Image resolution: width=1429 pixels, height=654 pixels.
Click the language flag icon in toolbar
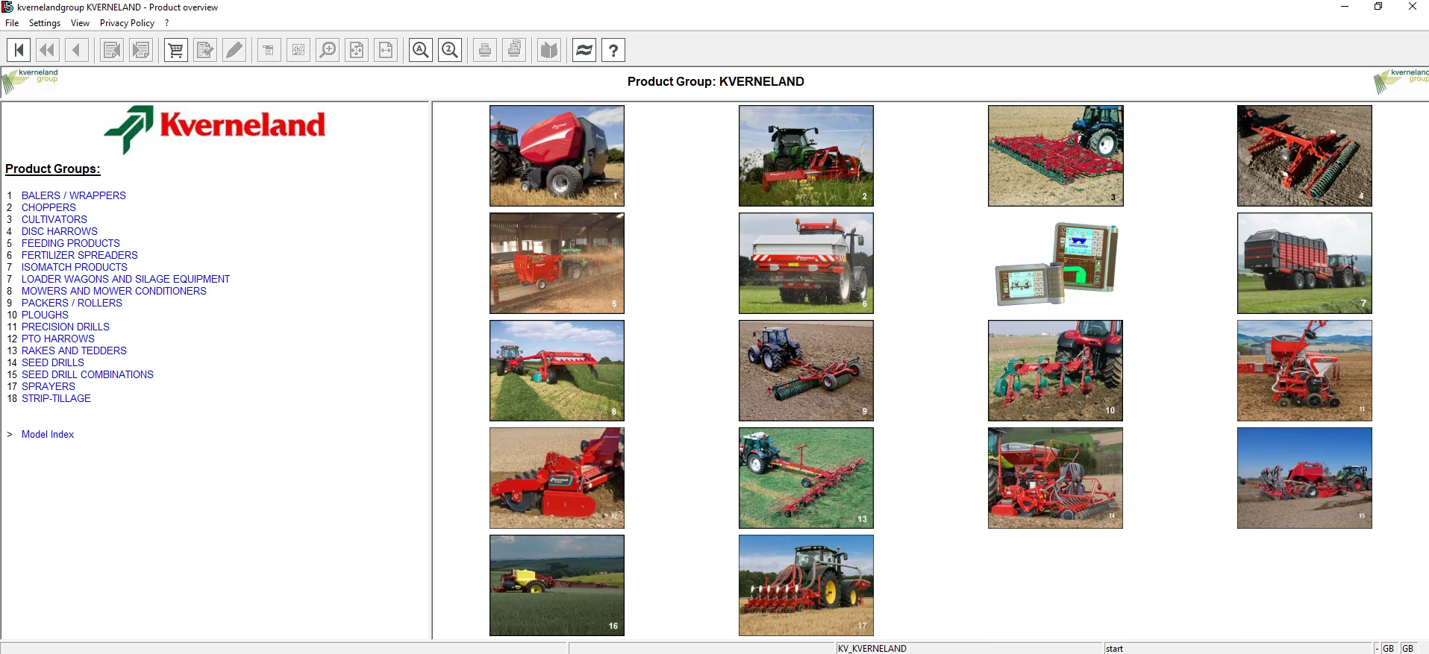(584, 50)
